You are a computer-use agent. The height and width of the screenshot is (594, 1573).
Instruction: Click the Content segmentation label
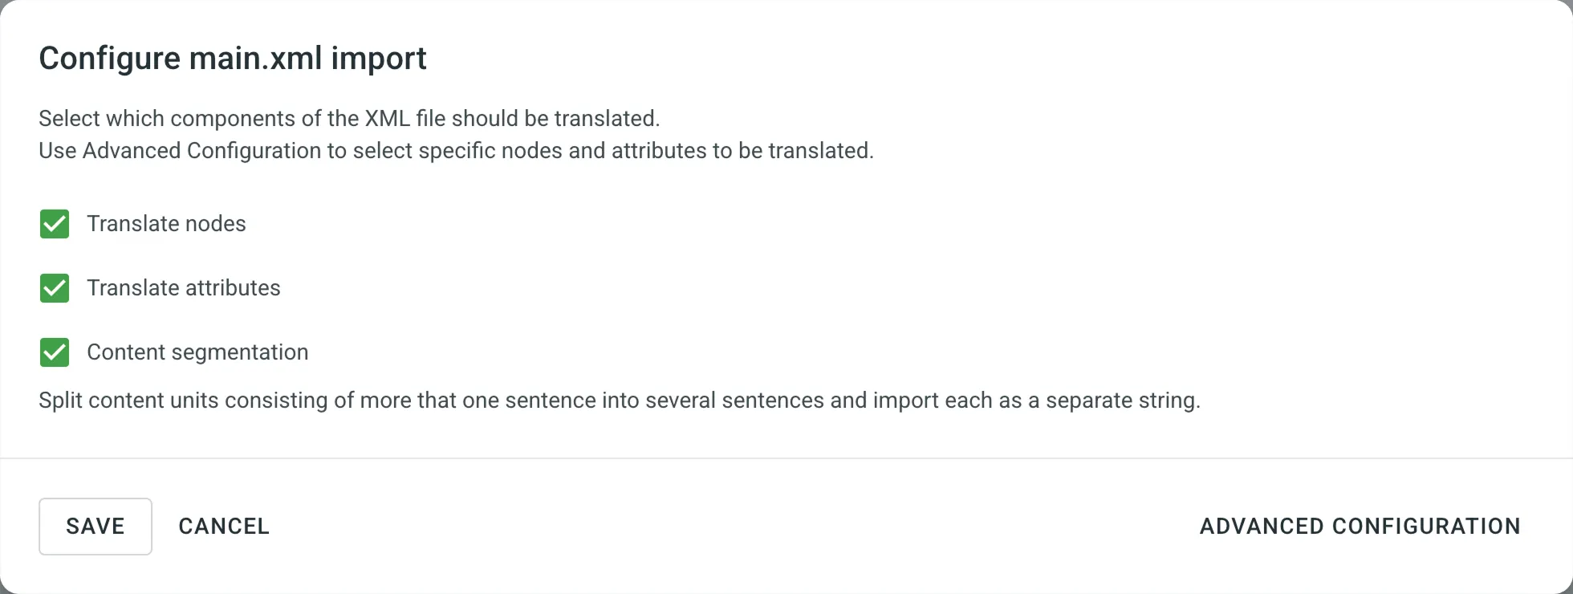pos(197,352)
